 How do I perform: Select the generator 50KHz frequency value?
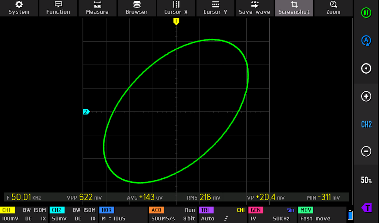coord(281,219)
